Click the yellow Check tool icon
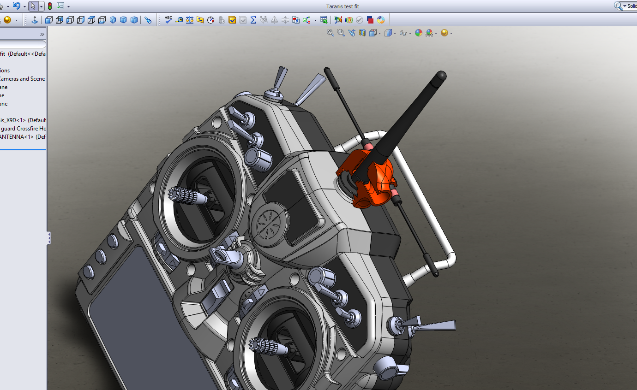This screenshot has width=637, height=390. (232, 20)
